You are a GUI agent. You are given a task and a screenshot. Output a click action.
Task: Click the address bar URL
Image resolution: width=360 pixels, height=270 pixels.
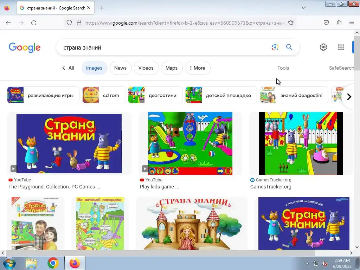click(184, 23)
